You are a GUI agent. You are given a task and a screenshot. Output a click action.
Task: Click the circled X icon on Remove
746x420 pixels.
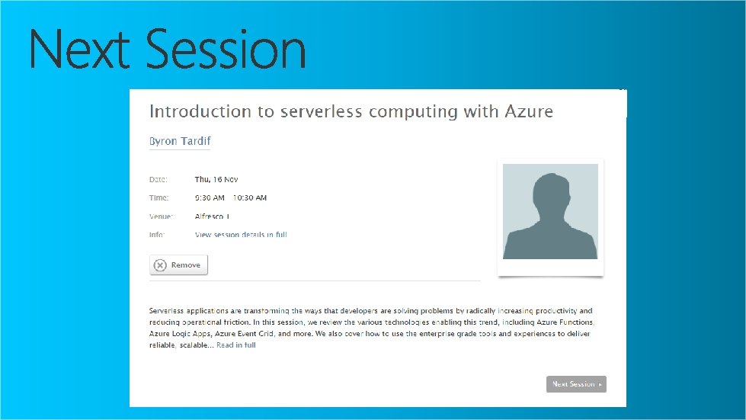click(160, 265)
